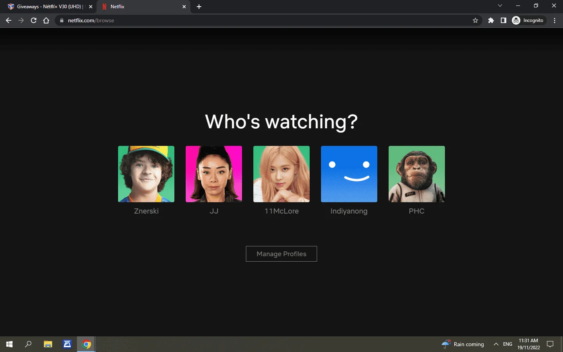
Task: Open the Incognito profile indicator
Action: (528, 20)
